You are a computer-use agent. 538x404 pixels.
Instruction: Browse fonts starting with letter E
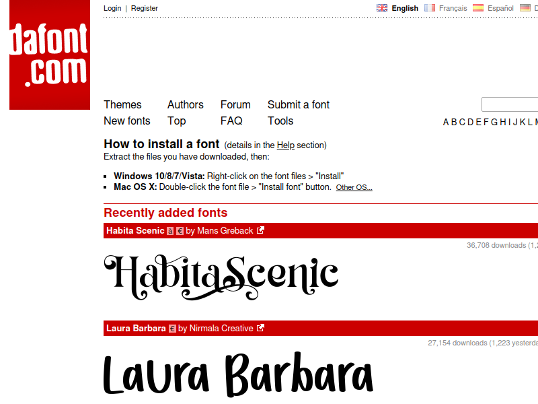click(x=479, y=122)
